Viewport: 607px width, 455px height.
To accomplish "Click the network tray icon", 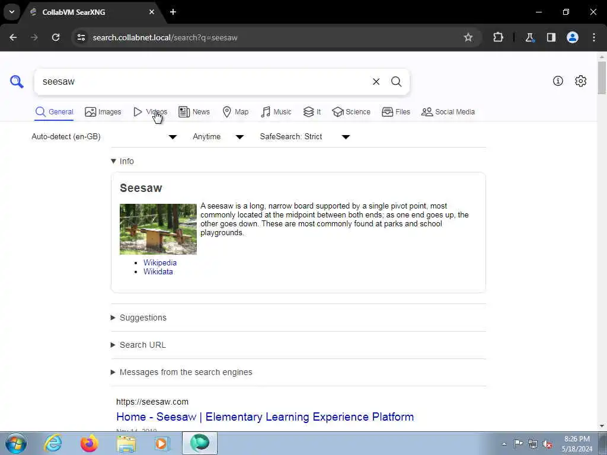I will click(533, 444).
